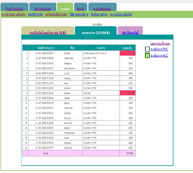The image size is (193, 173).
Task: Click ประวัติรายได้ in the green submenu bar
Action: click(x=35, y=14)
